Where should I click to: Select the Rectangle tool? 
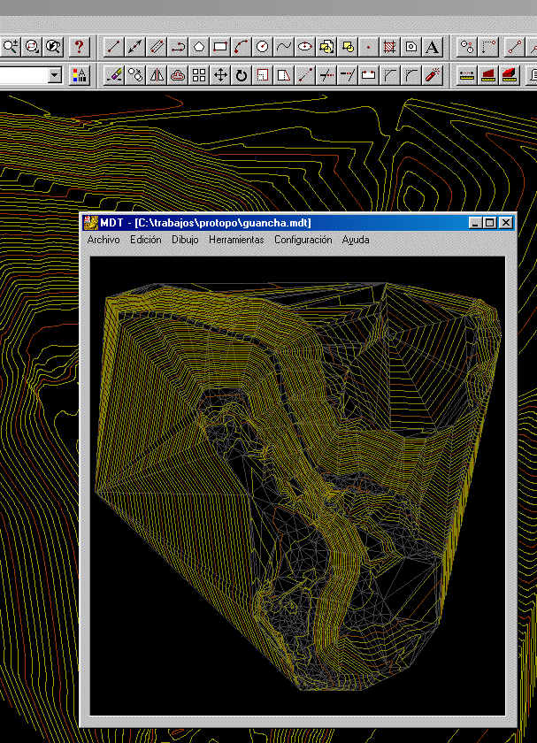[x=220, y=47]
